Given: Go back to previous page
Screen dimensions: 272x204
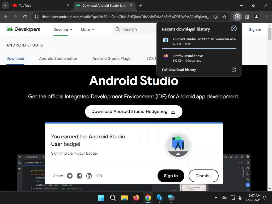Looking at the screenshot, I should [x=6, y=17].
